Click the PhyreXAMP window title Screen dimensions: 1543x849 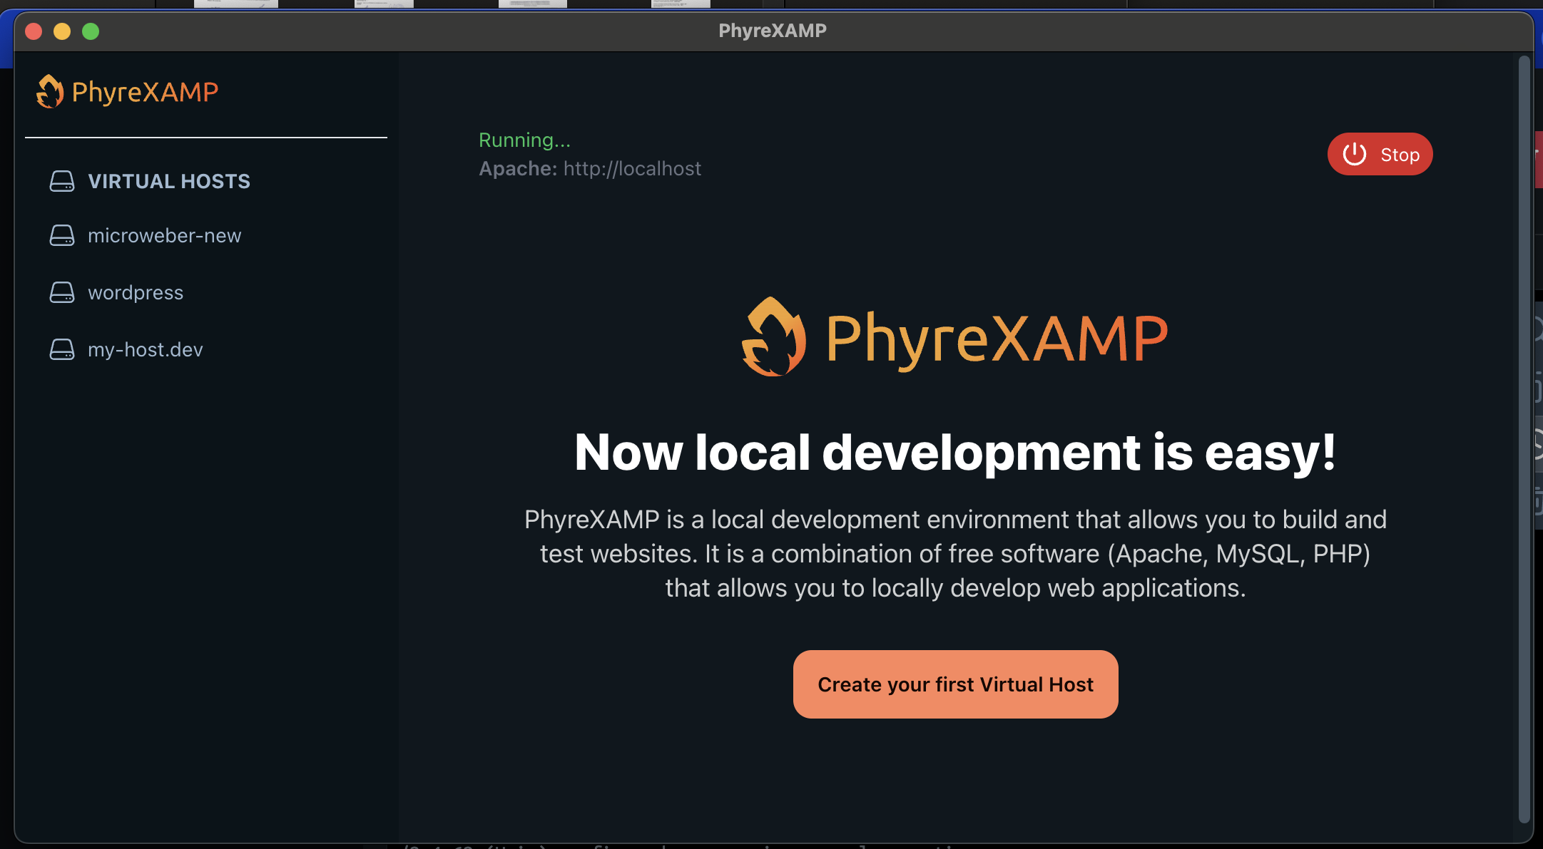click(x=772, y=30)
